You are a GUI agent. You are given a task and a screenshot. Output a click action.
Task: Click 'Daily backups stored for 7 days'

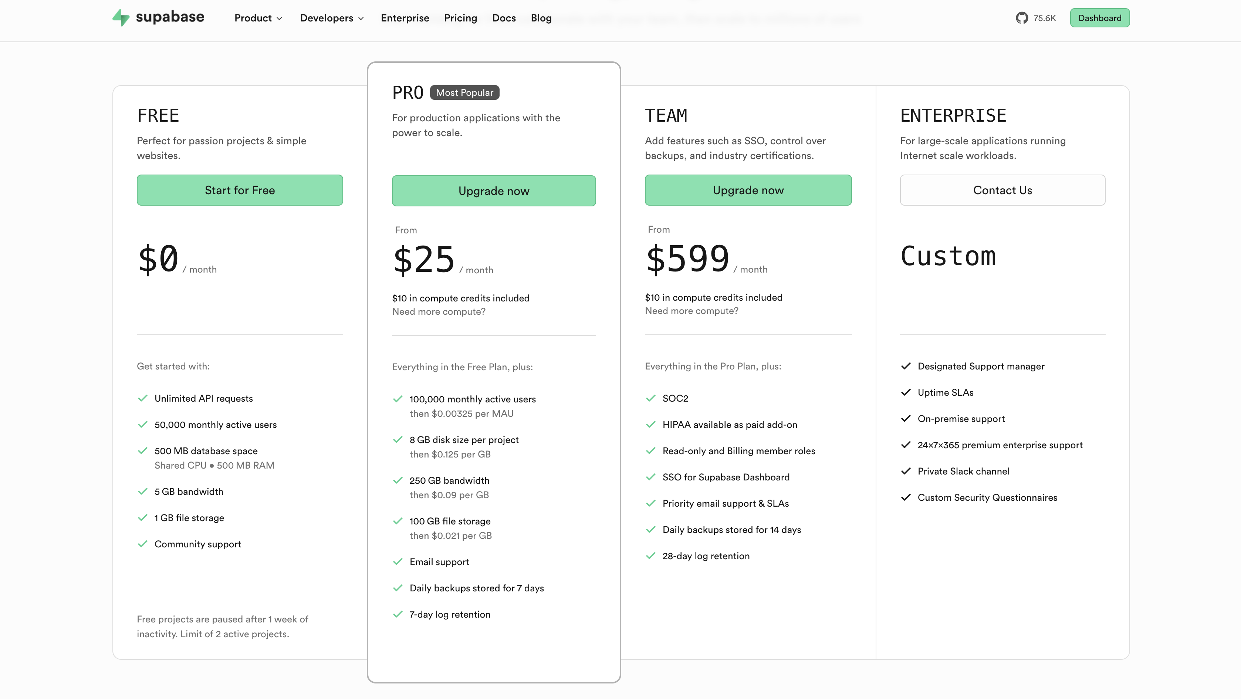coord(476,588)
